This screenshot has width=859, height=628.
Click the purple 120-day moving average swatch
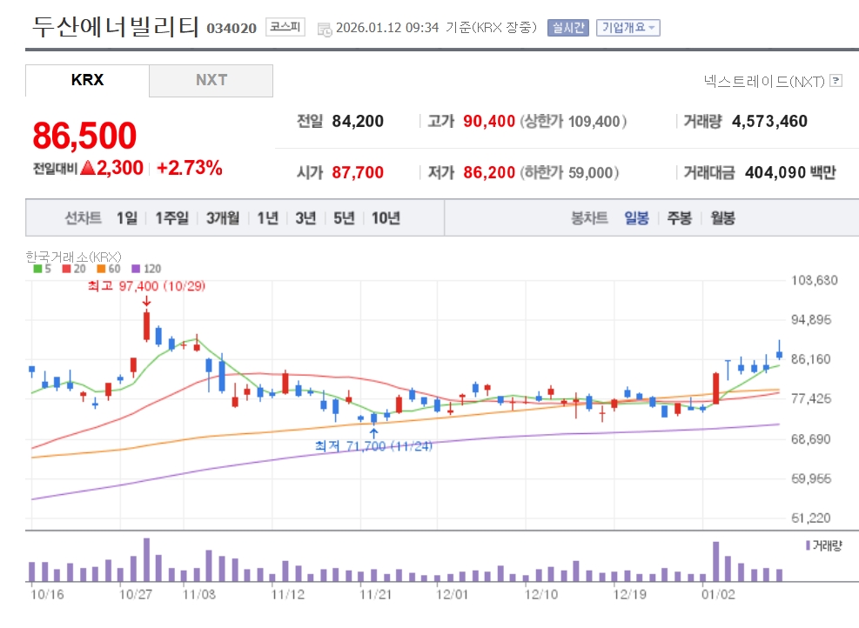click(136, 269)
